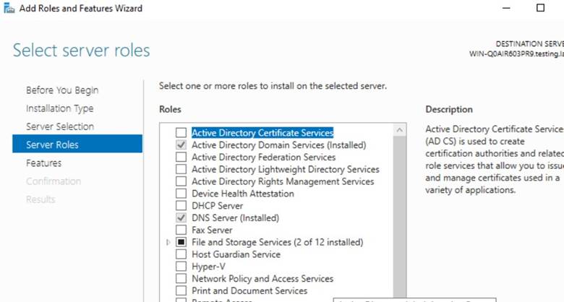Toggle Device Health Attestation checkbox
This screenshot has width=564, height=302.
click(x=181, y=194)
